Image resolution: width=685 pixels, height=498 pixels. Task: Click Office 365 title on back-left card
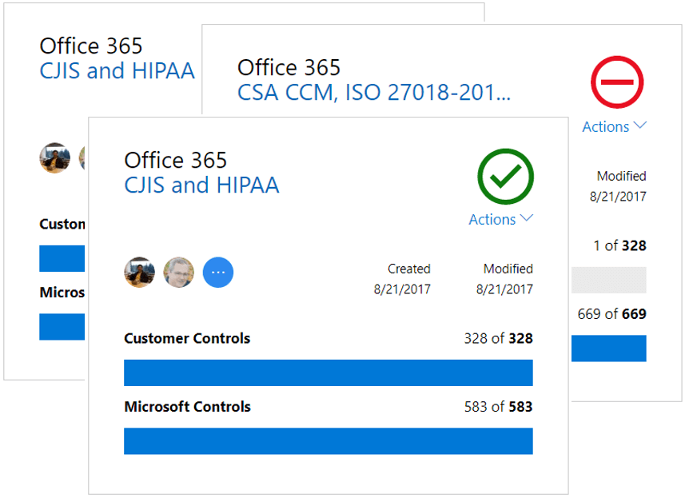[x=91, y=46]
